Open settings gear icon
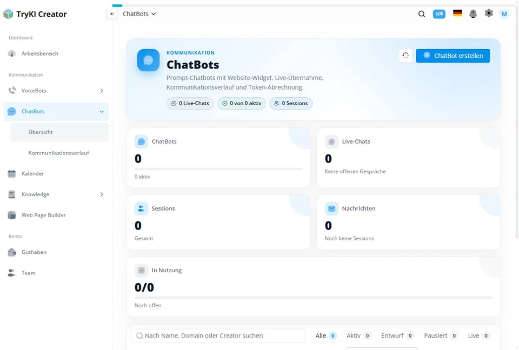 click(x=489, y=13)
